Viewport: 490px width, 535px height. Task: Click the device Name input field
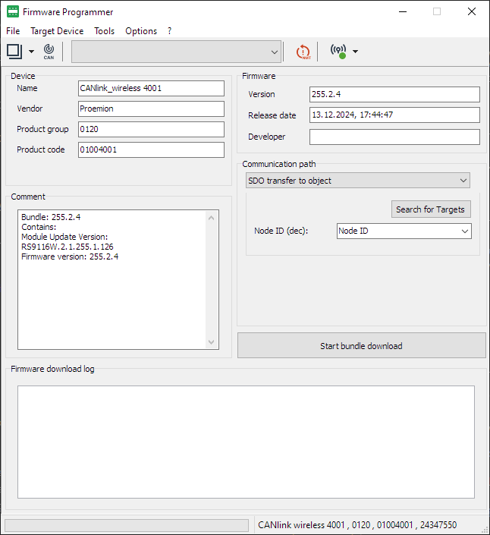[x=151, y=88]
